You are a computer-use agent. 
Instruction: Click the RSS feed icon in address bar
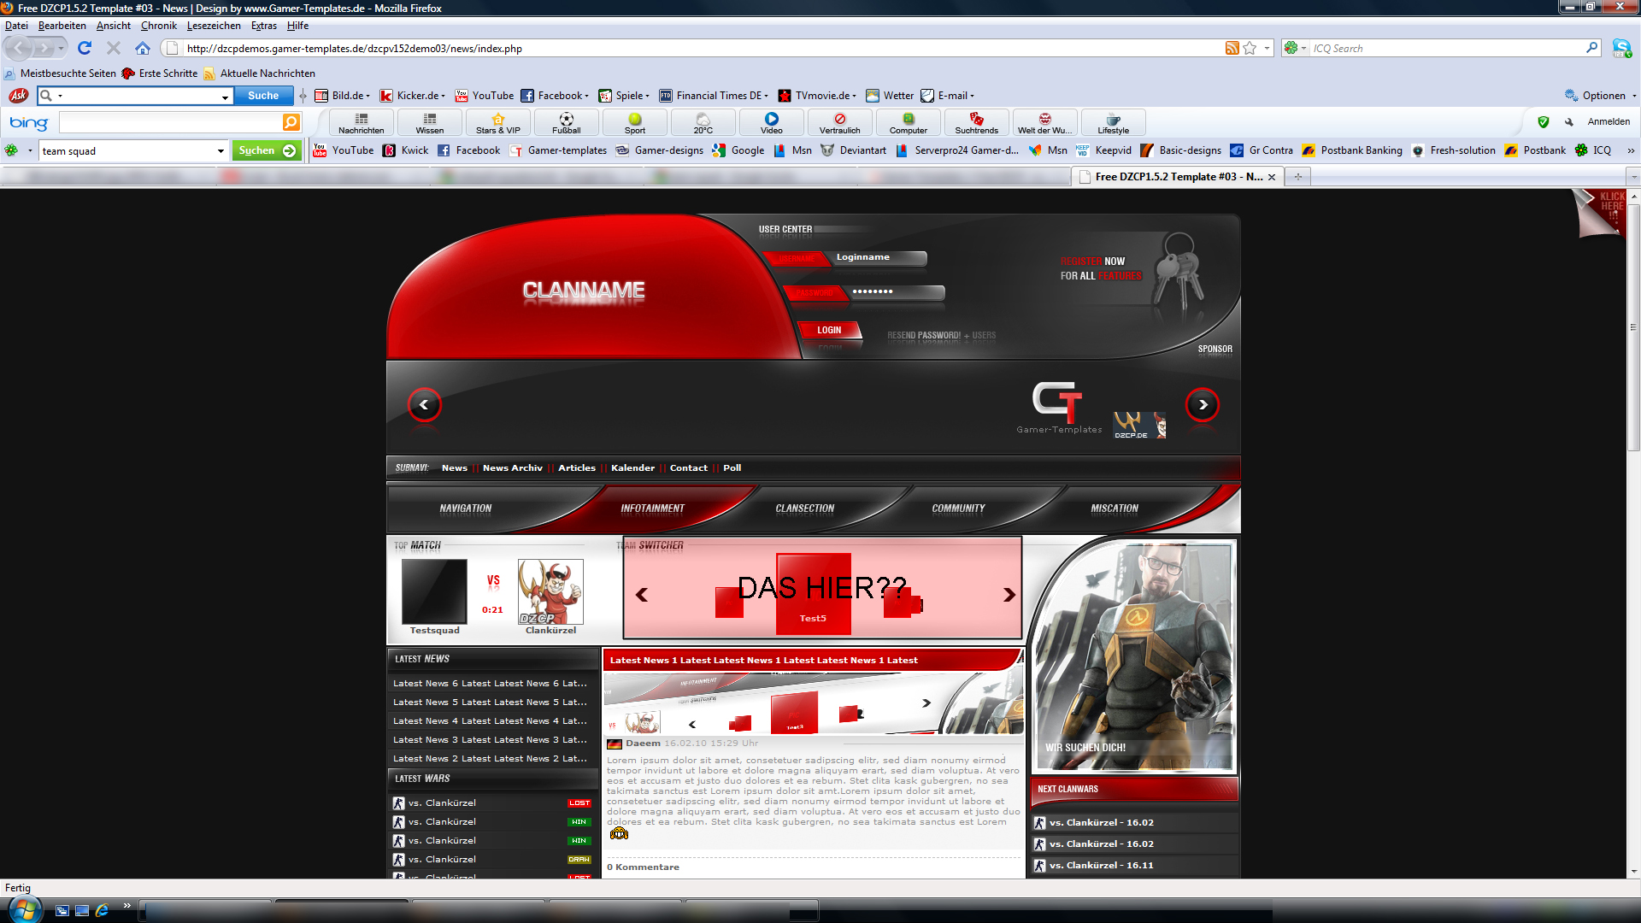point(1232,48)
